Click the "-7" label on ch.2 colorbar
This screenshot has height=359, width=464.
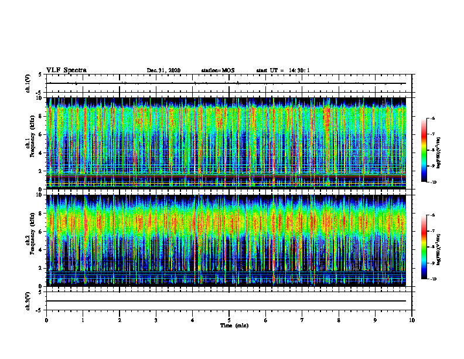pos(433,231)
